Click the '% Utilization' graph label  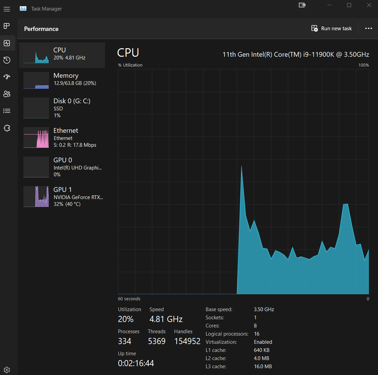[130, 65]
